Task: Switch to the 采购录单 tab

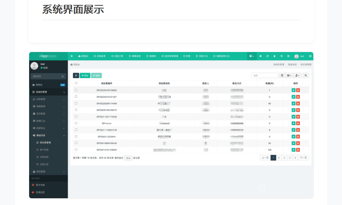Action: point(100,56)
